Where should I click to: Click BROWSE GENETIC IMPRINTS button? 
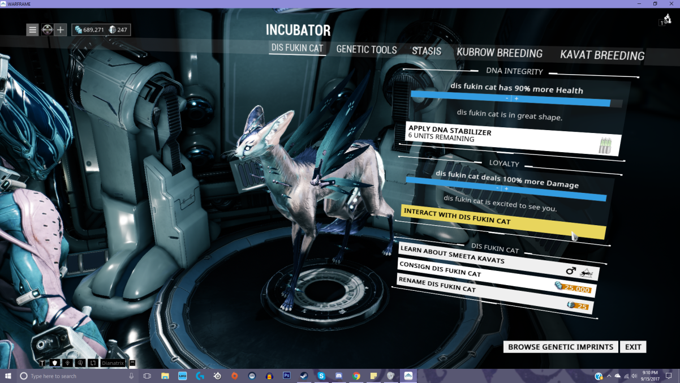tap(561, 347)
